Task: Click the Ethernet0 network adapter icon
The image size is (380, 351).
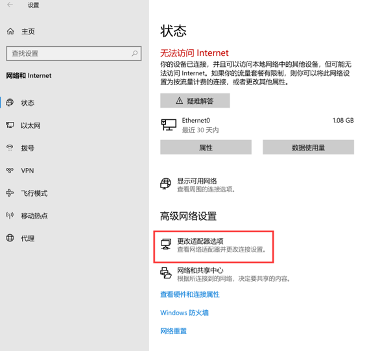Action: [x=169, y=125]
